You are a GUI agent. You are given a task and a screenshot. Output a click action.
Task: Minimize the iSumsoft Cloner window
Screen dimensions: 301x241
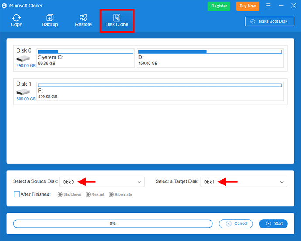pyautogui.click(x=281, y=6)
